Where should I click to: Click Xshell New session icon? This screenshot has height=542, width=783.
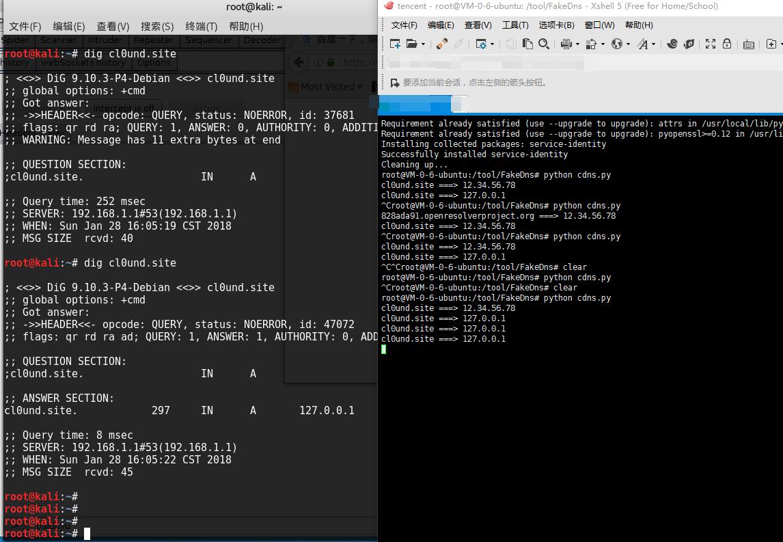395,44
